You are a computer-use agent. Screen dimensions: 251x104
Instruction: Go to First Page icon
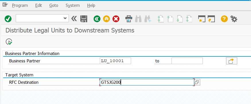161,19
